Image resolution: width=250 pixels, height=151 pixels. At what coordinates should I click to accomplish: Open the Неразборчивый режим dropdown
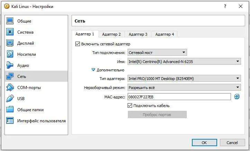pos(184,88)
